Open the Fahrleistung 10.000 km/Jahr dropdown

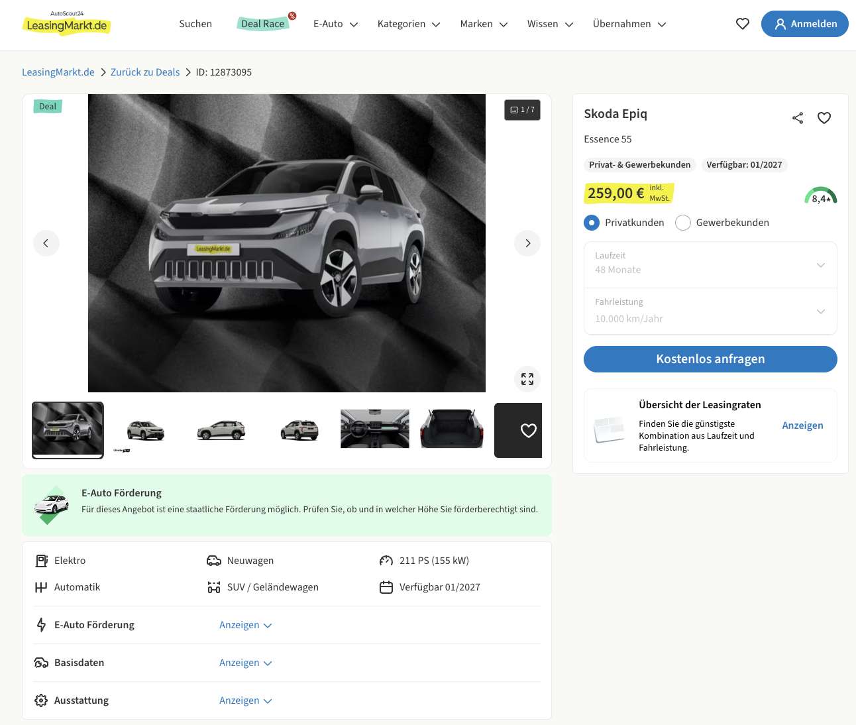click(x=710, y=311)
